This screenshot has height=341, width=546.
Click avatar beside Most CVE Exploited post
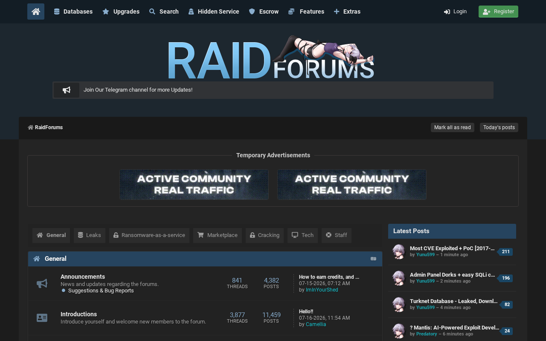399,251
